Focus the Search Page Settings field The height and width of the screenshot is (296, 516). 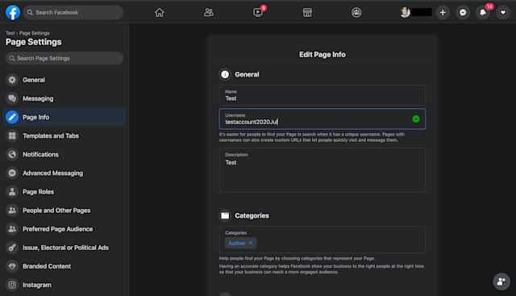(x=64, y=58)
